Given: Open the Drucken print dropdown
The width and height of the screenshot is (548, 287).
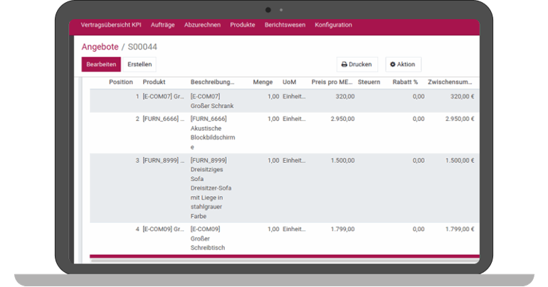Looking at the screenshot, I should click(x=357, y=65).
